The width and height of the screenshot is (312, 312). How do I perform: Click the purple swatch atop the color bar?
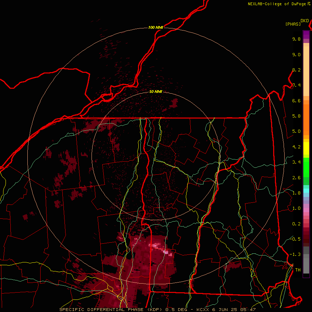306,35
